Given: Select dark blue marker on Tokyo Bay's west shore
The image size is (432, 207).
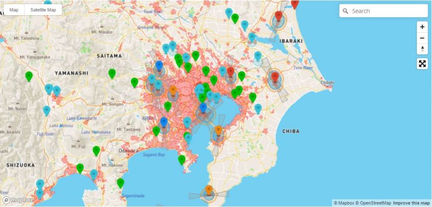Looking at the screenshot, I should pyautogui.click(x=203, y=108).
